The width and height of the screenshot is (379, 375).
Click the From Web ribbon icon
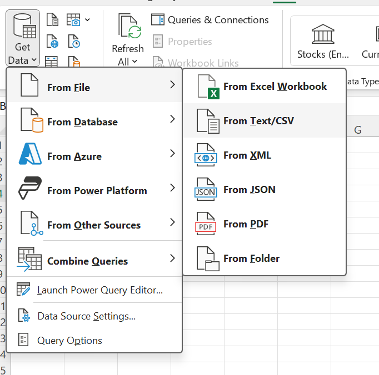pyautogui.click(x=52, y=41)
